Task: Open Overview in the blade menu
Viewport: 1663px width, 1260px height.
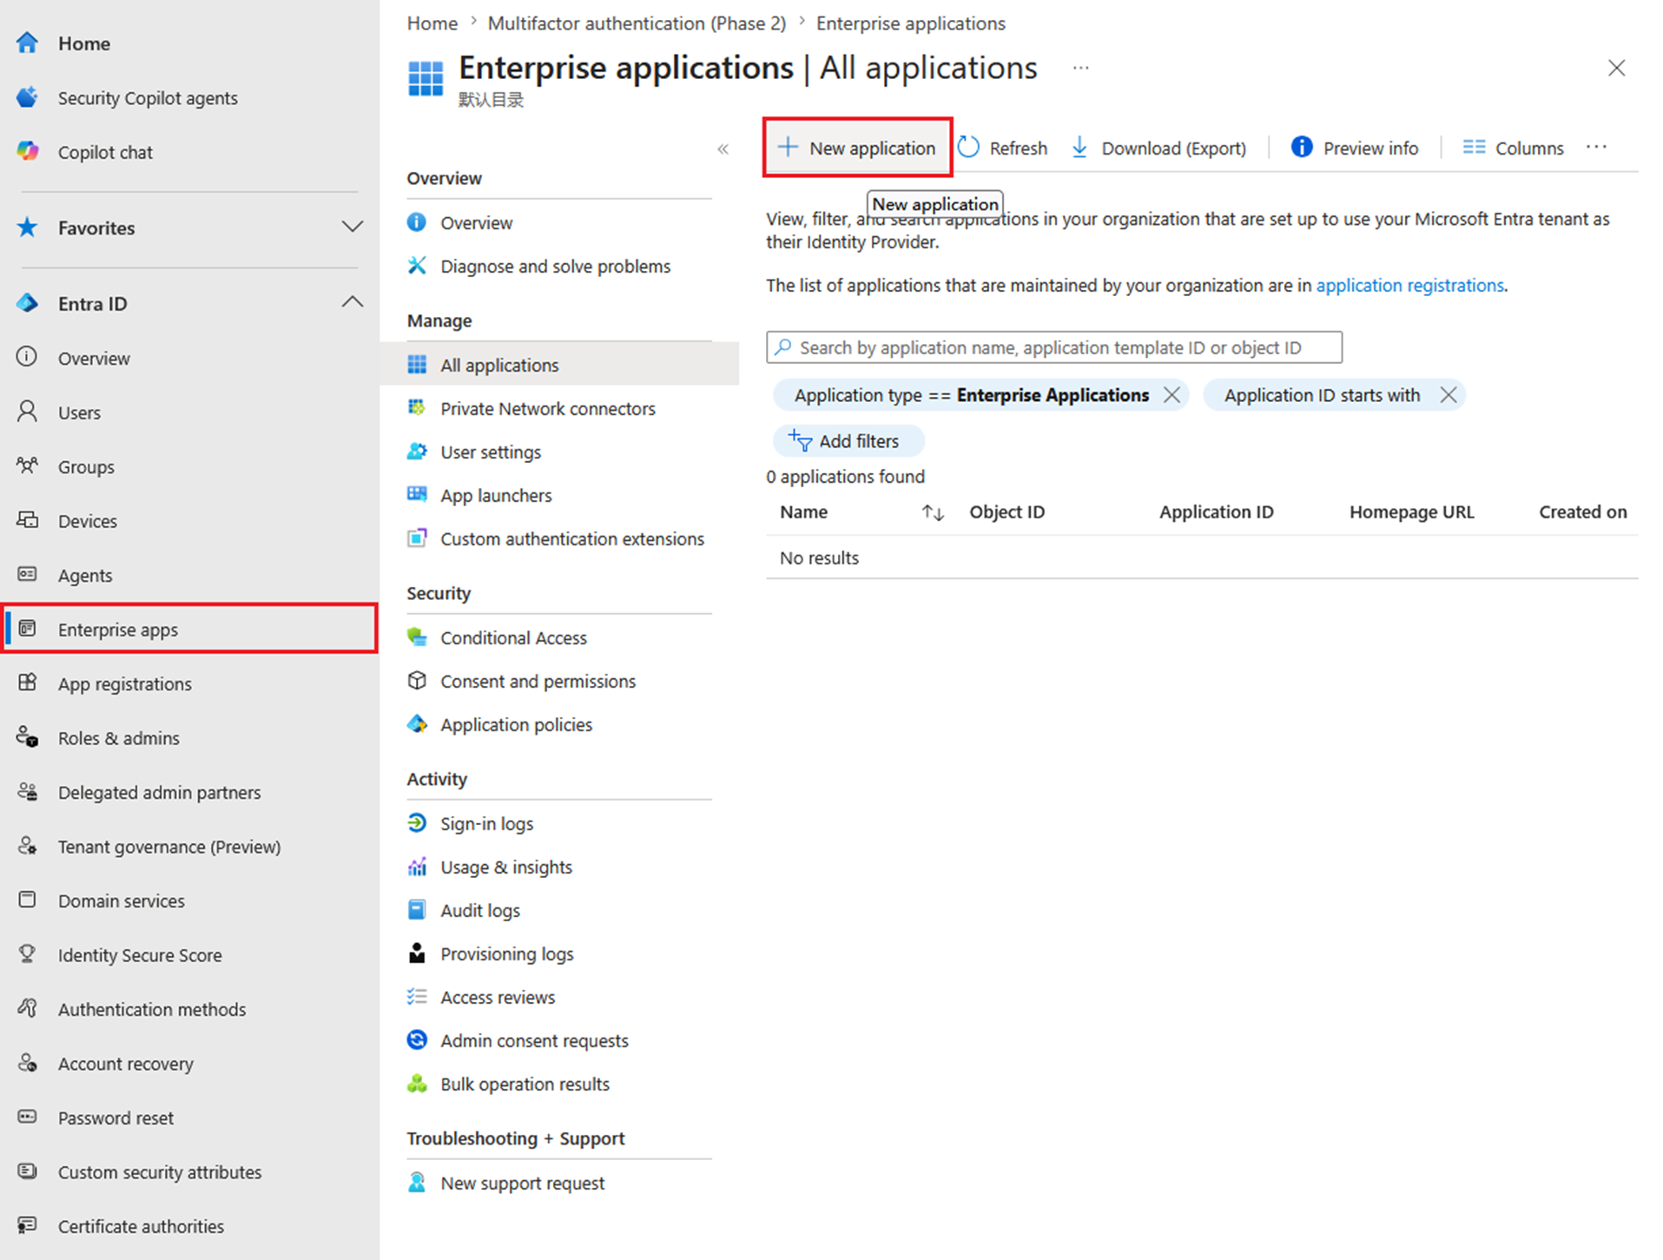Action: click(476, 223)
